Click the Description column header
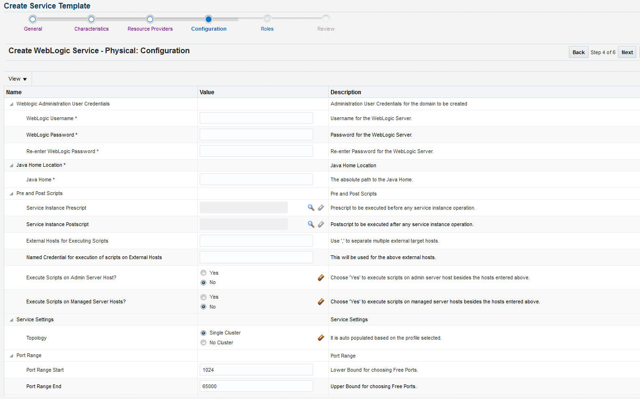This screenshot has height=399, width=640. click(x=484, y=92)
